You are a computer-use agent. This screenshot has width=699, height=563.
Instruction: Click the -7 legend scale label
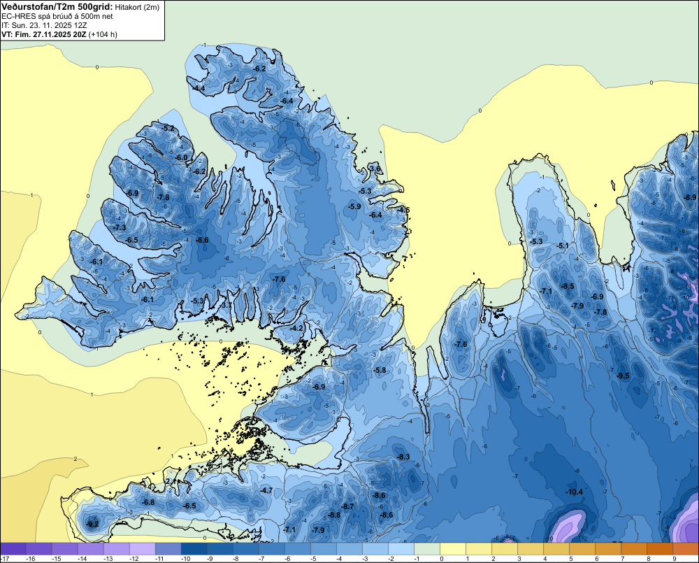[x=263, y=559]
